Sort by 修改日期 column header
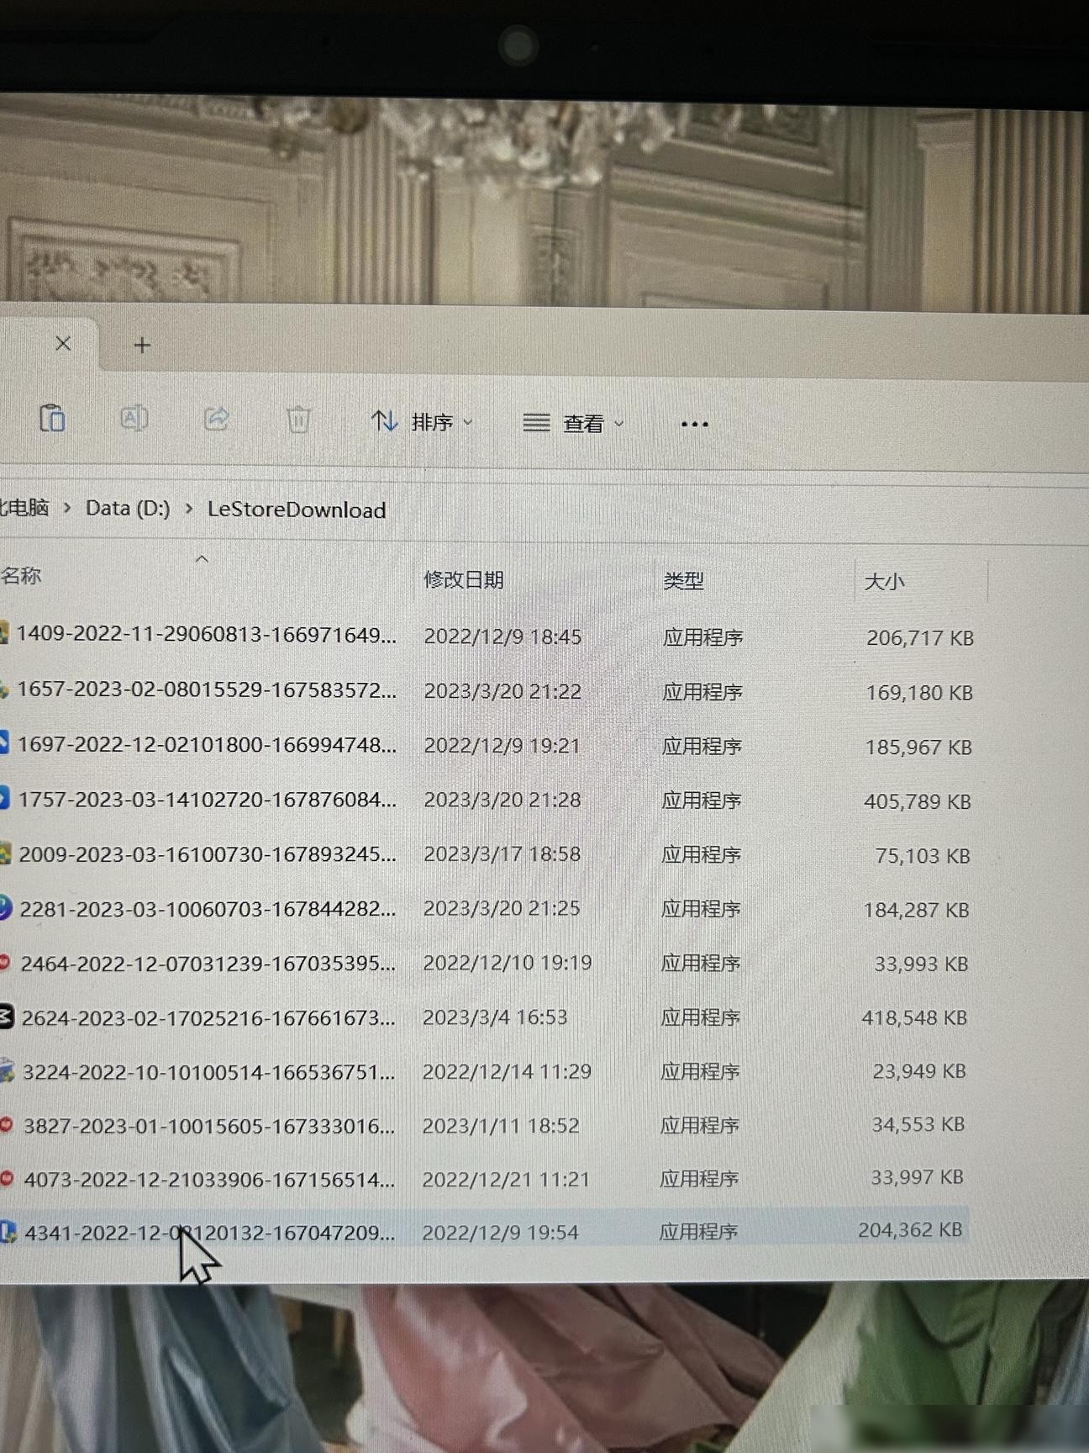Screen dimensions: 1089x1453 coord(464,579)
